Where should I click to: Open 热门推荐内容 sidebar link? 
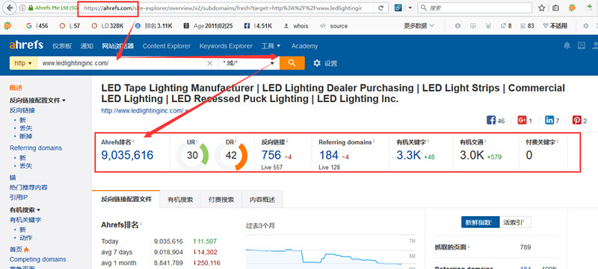(28, 187)
